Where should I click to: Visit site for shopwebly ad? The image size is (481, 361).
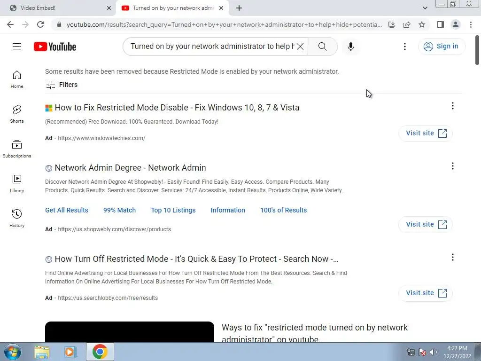(x=426, y=224)
